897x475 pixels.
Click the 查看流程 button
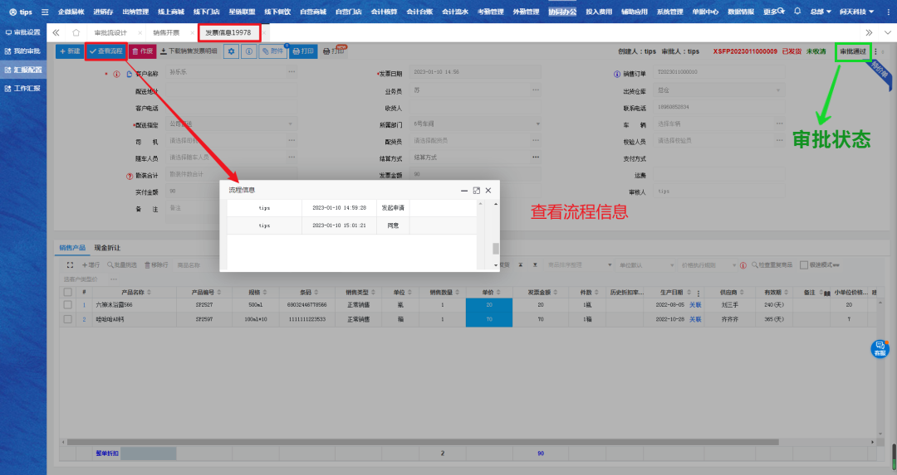105,51
